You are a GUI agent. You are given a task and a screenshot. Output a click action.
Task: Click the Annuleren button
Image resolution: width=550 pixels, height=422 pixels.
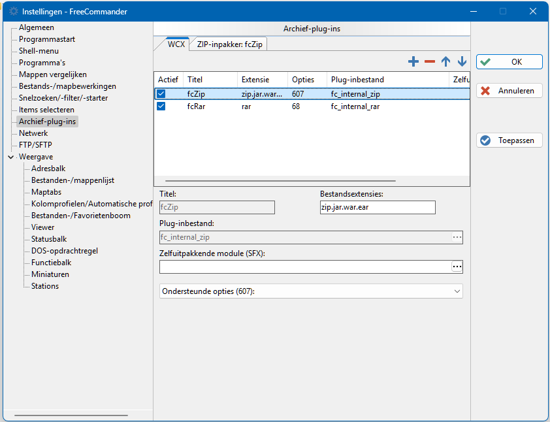coord(510,91)
